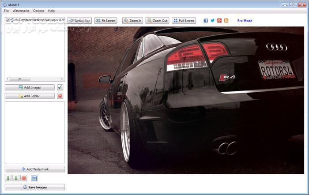Save watermark settings with blue floppy icon
The width and height of the screenshot is (309, 195).
34,178
